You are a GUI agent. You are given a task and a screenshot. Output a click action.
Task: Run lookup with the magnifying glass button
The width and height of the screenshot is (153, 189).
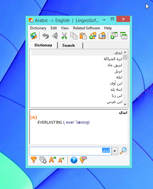(x=123, y=151)
